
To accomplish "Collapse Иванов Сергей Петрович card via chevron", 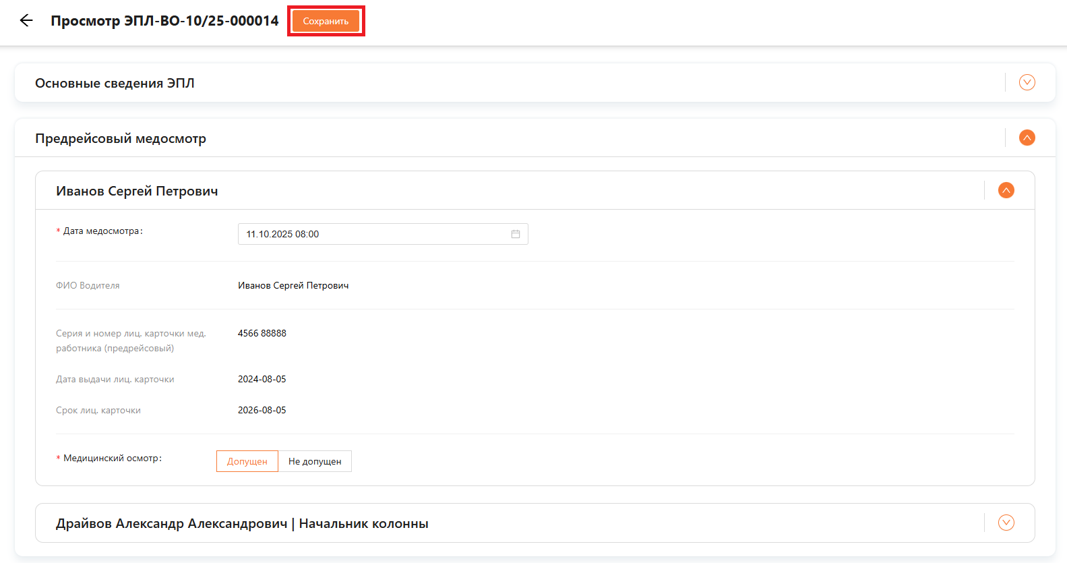I will point(1006,190).
